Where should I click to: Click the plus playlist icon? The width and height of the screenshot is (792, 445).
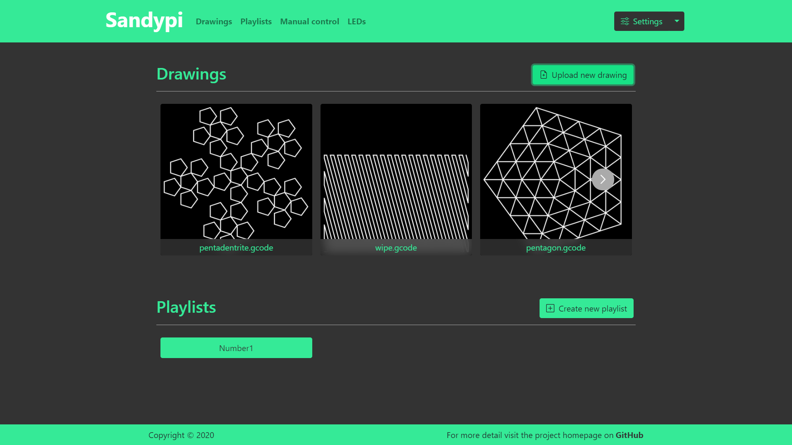[x=550, y=309]
